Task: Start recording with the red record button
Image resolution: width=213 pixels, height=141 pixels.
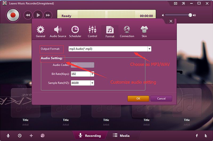Action: [13, 15]
